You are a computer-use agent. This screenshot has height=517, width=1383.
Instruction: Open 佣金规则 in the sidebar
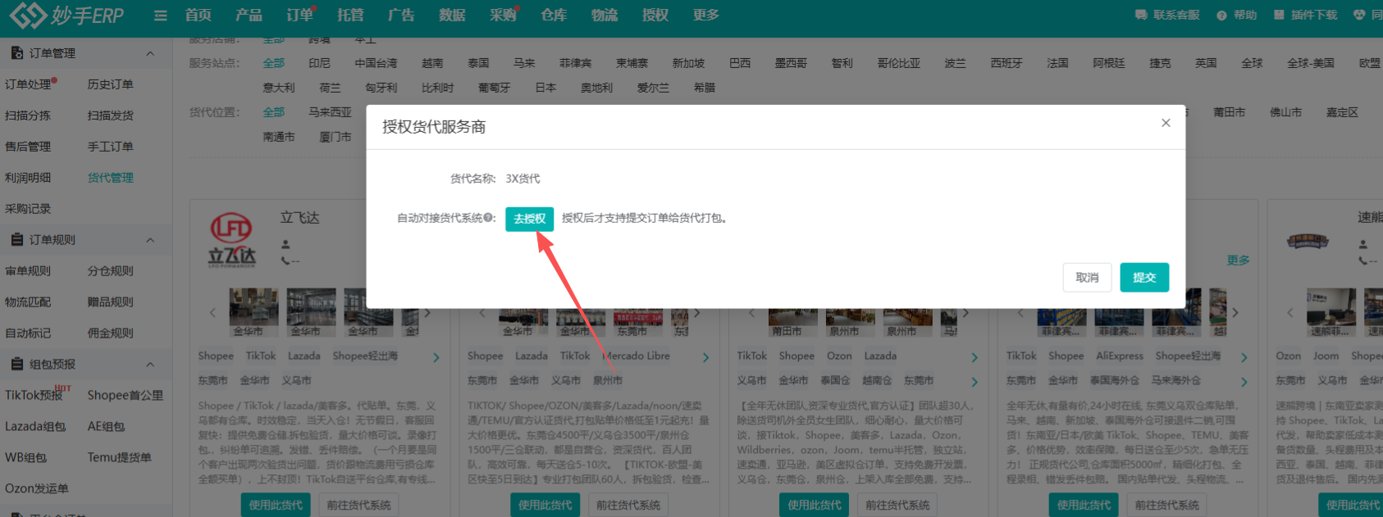click(x=110, y=333)
